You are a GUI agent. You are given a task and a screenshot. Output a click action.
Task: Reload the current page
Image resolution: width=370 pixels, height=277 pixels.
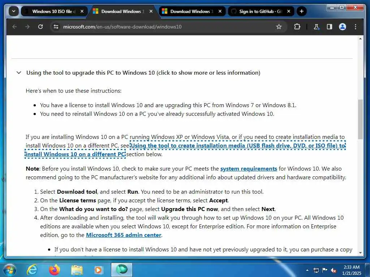tap(40, 27)
